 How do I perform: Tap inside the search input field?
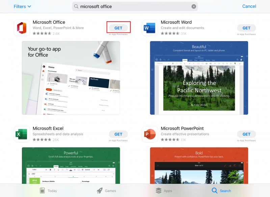[135, 6]
